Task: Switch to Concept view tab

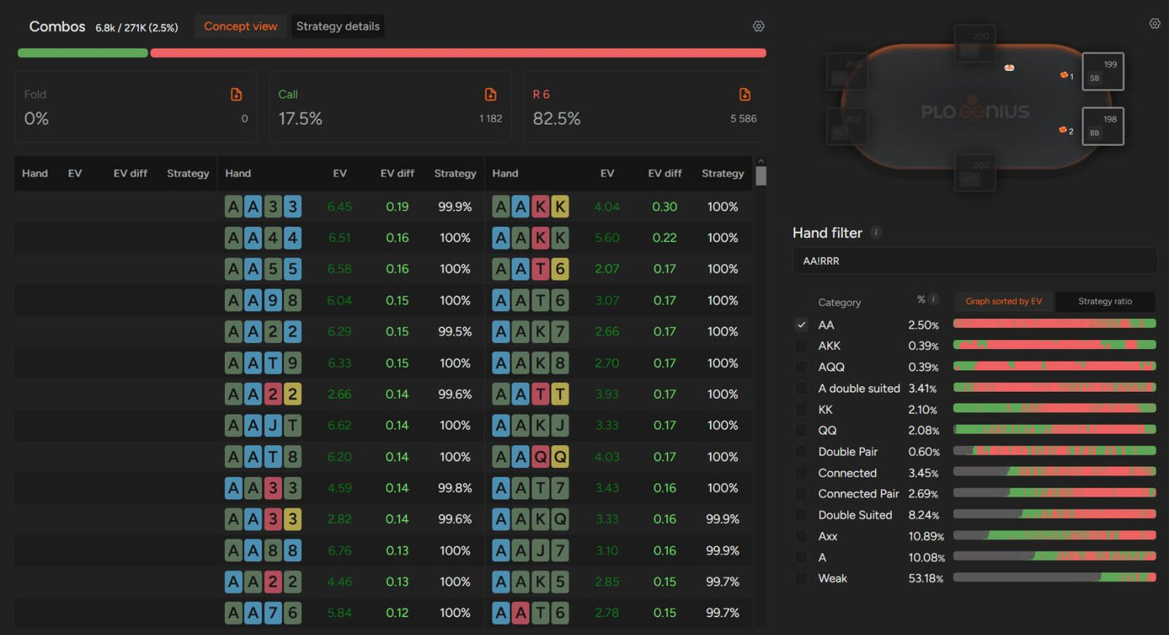Action: (240, 26)
